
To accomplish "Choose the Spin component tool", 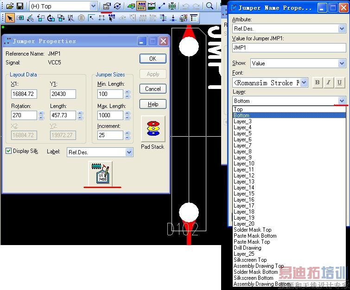I will click(51, 18).
